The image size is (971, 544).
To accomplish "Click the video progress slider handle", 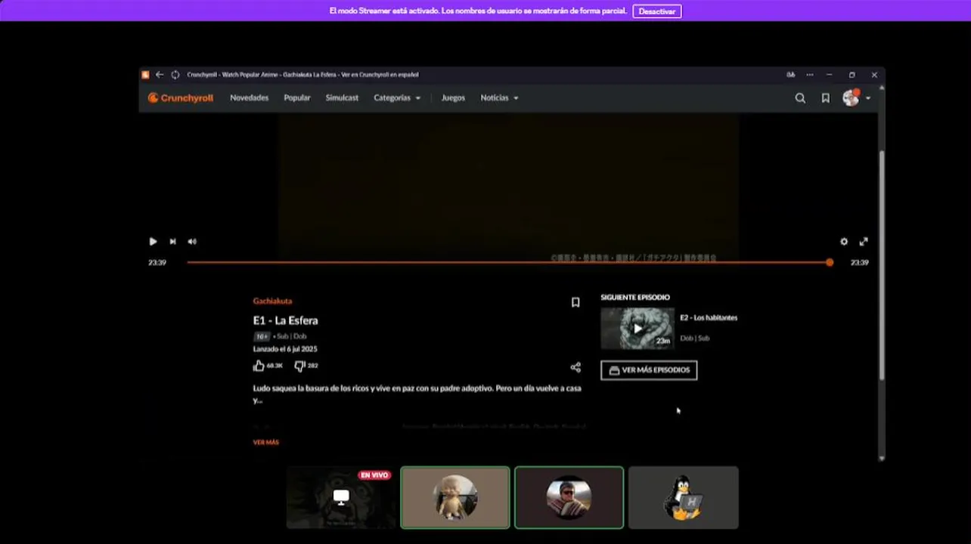I will [x=830, y=262].
